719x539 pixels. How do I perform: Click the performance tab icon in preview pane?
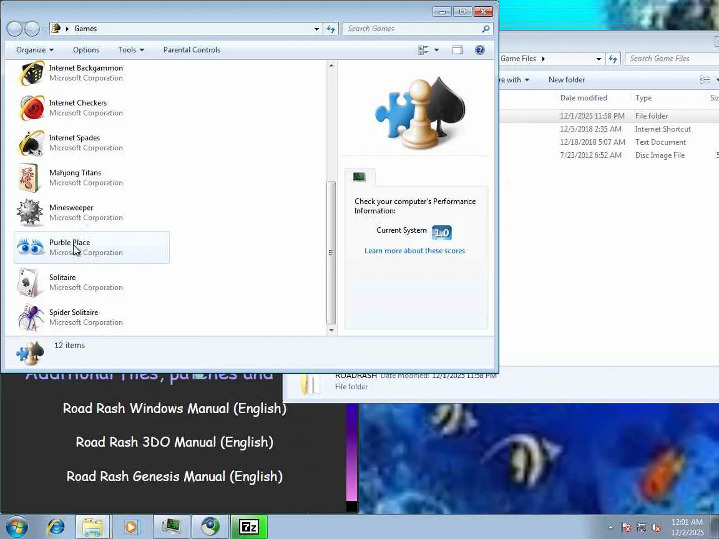pyautogui.click(x=359, y=177)
